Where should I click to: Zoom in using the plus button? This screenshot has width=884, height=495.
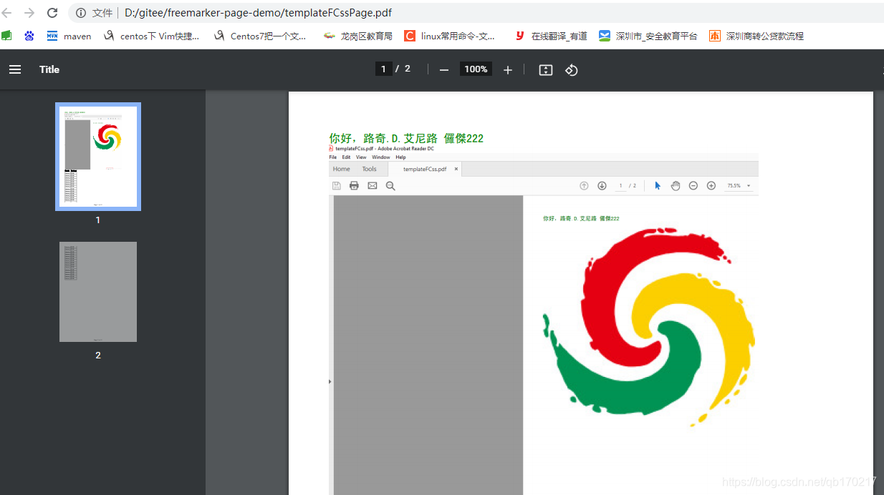coord(508,69)
